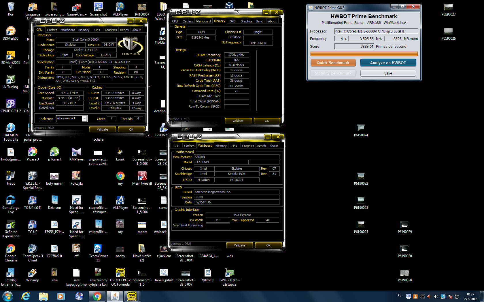
Task: Open the Picasa 3 desktop icon
Action: point(33,154)
